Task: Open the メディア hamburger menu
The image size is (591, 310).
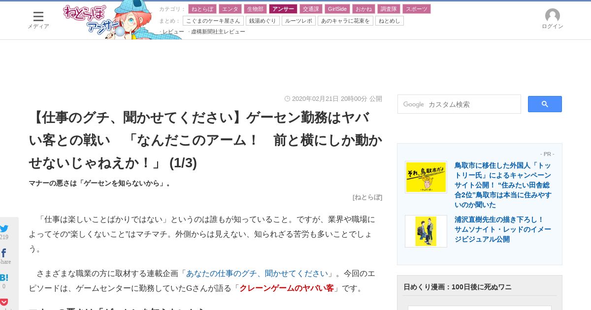Action: tap(38, 20)
